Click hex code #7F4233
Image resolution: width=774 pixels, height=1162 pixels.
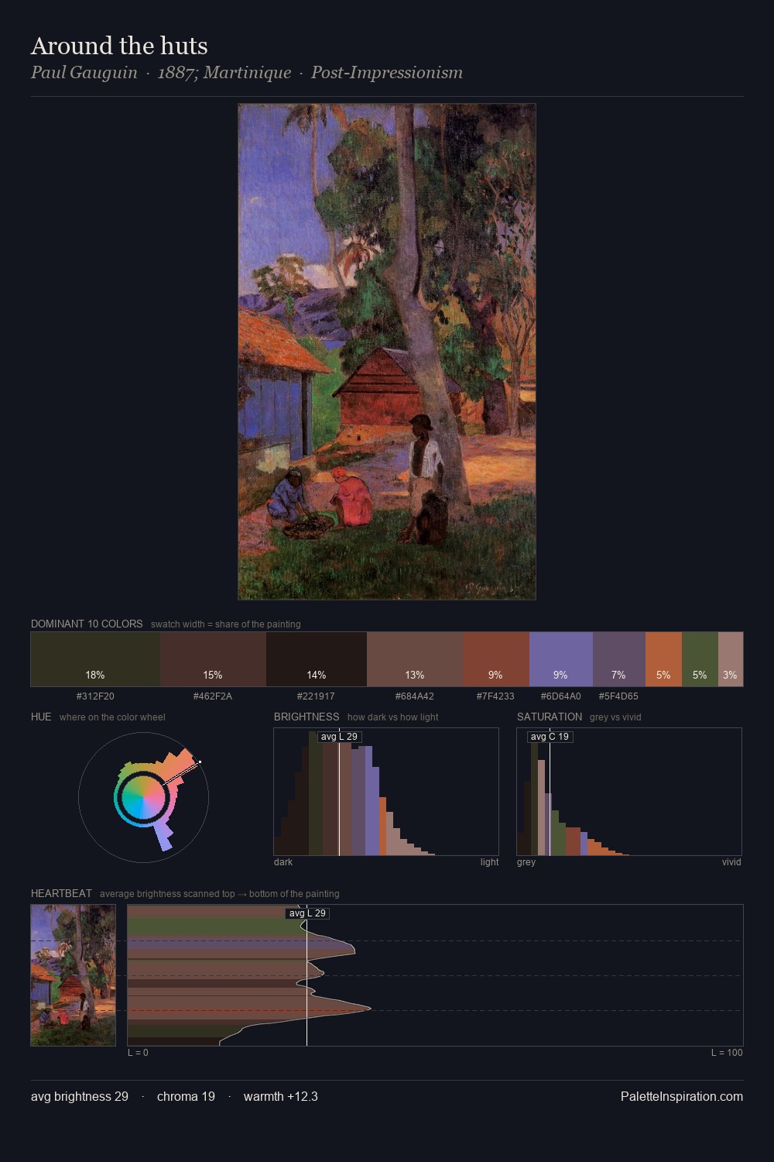pyautogui.click(x=496, y=696)
